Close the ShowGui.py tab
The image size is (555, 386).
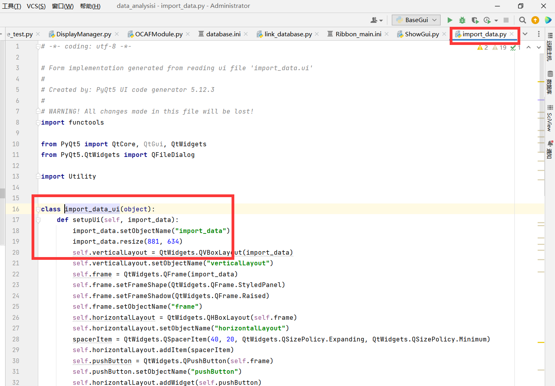click(x=444, y=34)
